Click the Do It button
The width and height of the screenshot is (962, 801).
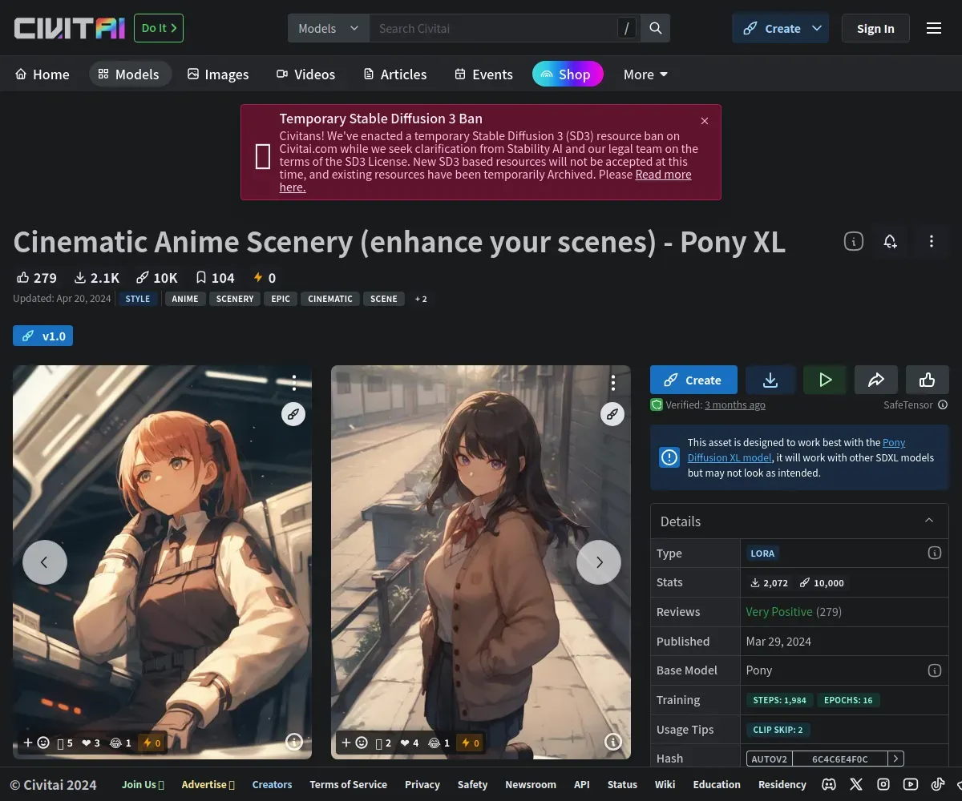tap(159, 28)
